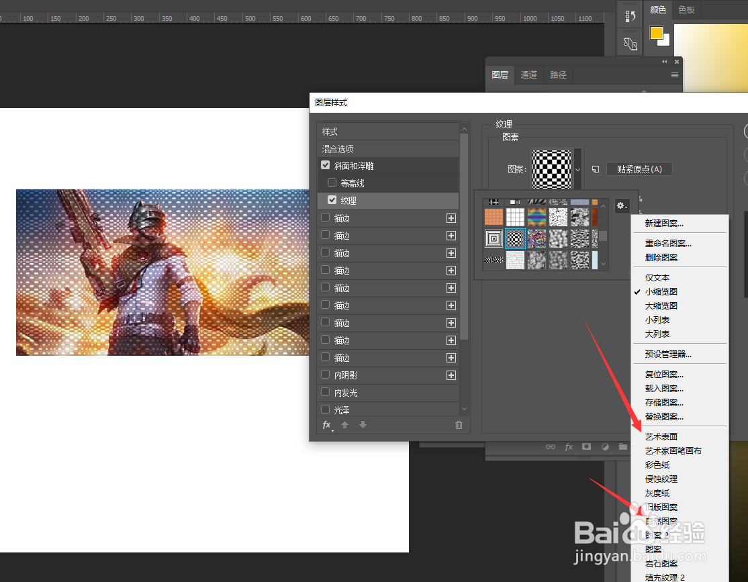The image size is (748, 582).
Task: Click the style list scroll-down arrow
Action: pos(464,409)
